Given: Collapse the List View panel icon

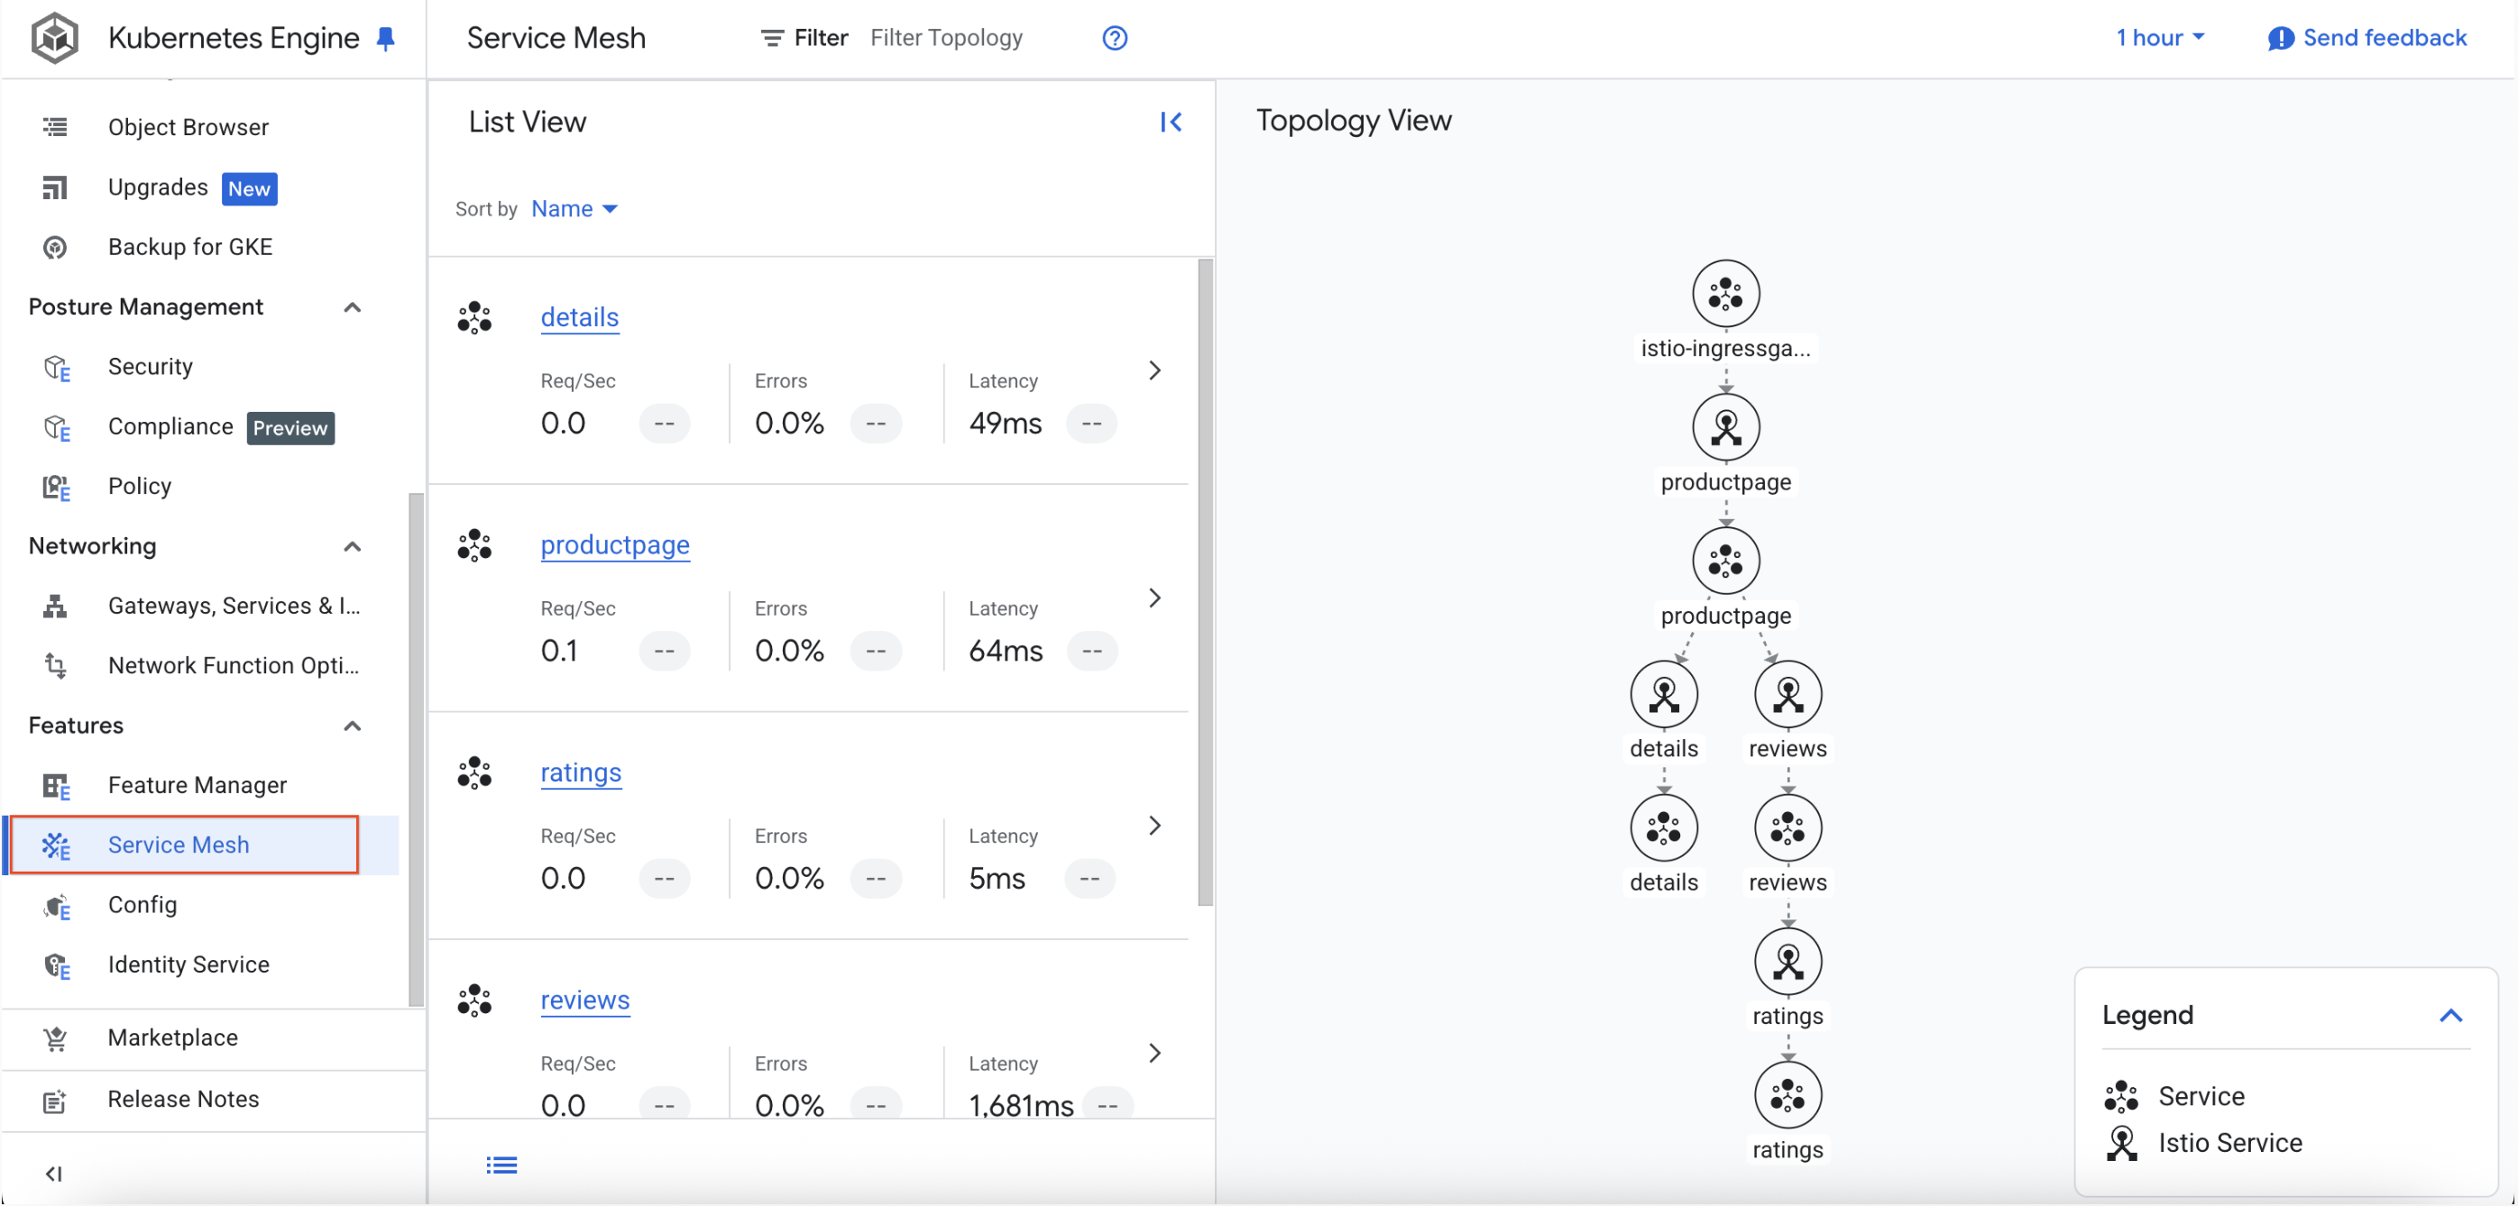Looking at the screenshot, I should 1170,123.
